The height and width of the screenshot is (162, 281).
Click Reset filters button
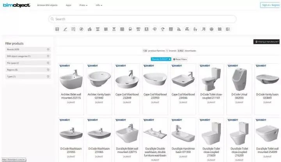click(180, 59)
